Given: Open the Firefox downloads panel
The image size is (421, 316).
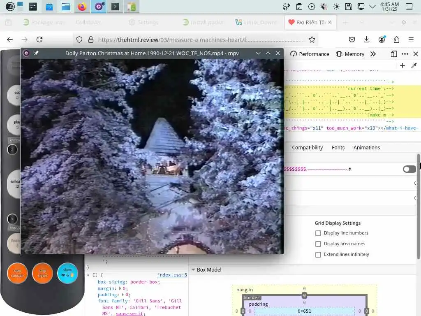Looking at the screenshot, I should pos(366,40).
